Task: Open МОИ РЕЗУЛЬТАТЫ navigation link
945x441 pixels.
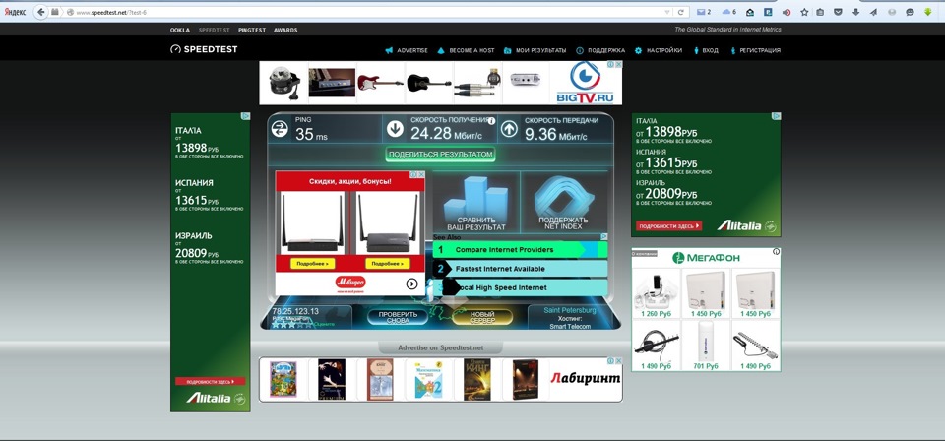Action: click(535, 50)
